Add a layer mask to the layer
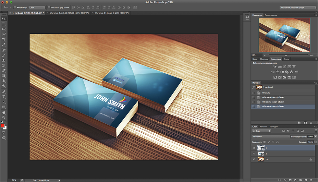This screenshot has height=182, width=318. (290, 180)
